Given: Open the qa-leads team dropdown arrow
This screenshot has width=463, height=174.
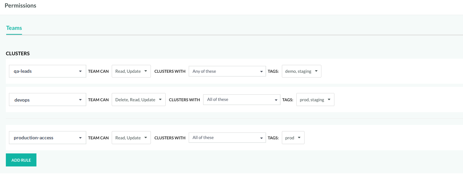Looking at the screenshot, I should point(80,71).
